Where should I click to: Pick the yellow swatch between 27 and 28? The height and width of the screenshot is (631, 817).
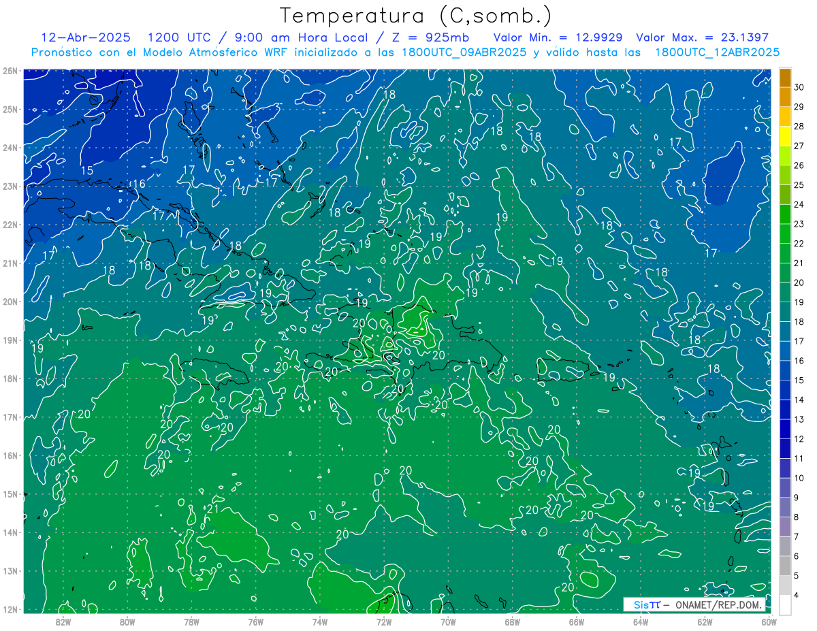[x=785, y=137]
